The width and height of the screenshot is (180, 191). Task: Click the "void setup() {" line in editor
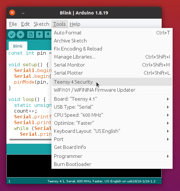click(x=29, y=65)
